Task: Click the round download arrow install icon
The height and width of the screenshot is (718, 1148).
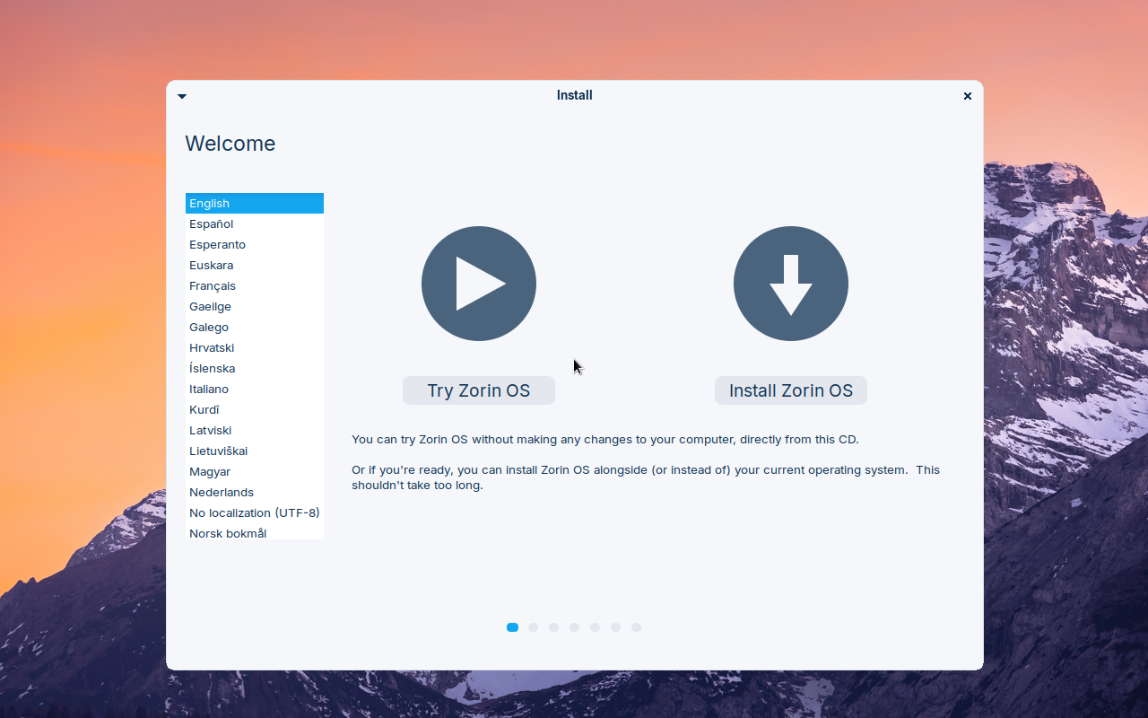Action: (791, 284)
